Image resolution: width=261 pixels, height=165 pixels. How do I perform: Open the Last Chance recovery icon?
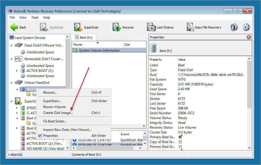tap(151, 27)
